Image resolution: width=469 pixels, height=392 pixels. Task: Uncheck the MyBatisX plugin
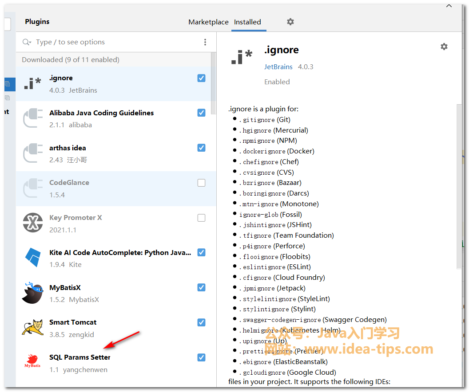tap(201, 287)
